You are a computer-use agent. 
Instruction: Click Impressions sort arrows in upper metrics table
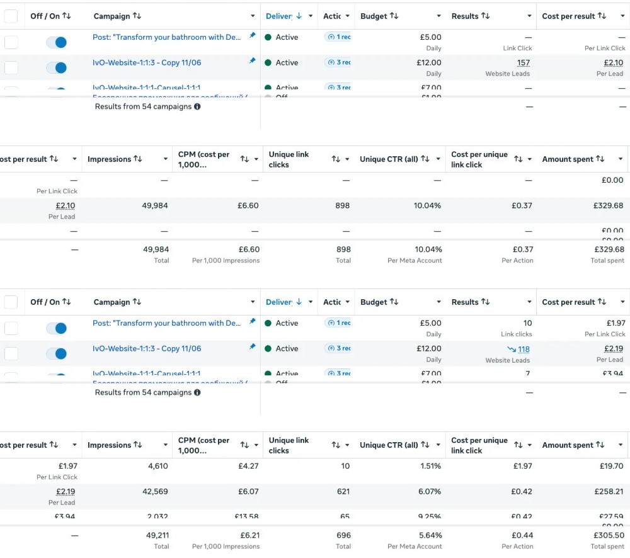[x=138, y=159]
